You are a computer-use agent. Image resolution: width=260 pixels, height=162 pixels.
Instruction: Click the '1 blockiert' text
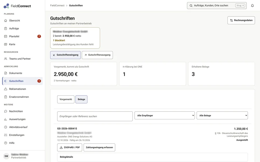(x=59, y=40)
